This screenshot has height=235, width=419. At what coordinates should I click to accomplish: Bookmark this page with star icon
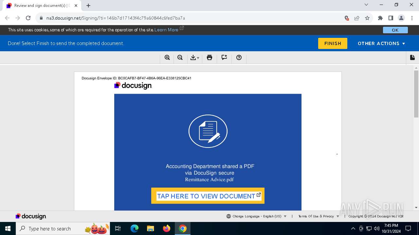[367, 18]
